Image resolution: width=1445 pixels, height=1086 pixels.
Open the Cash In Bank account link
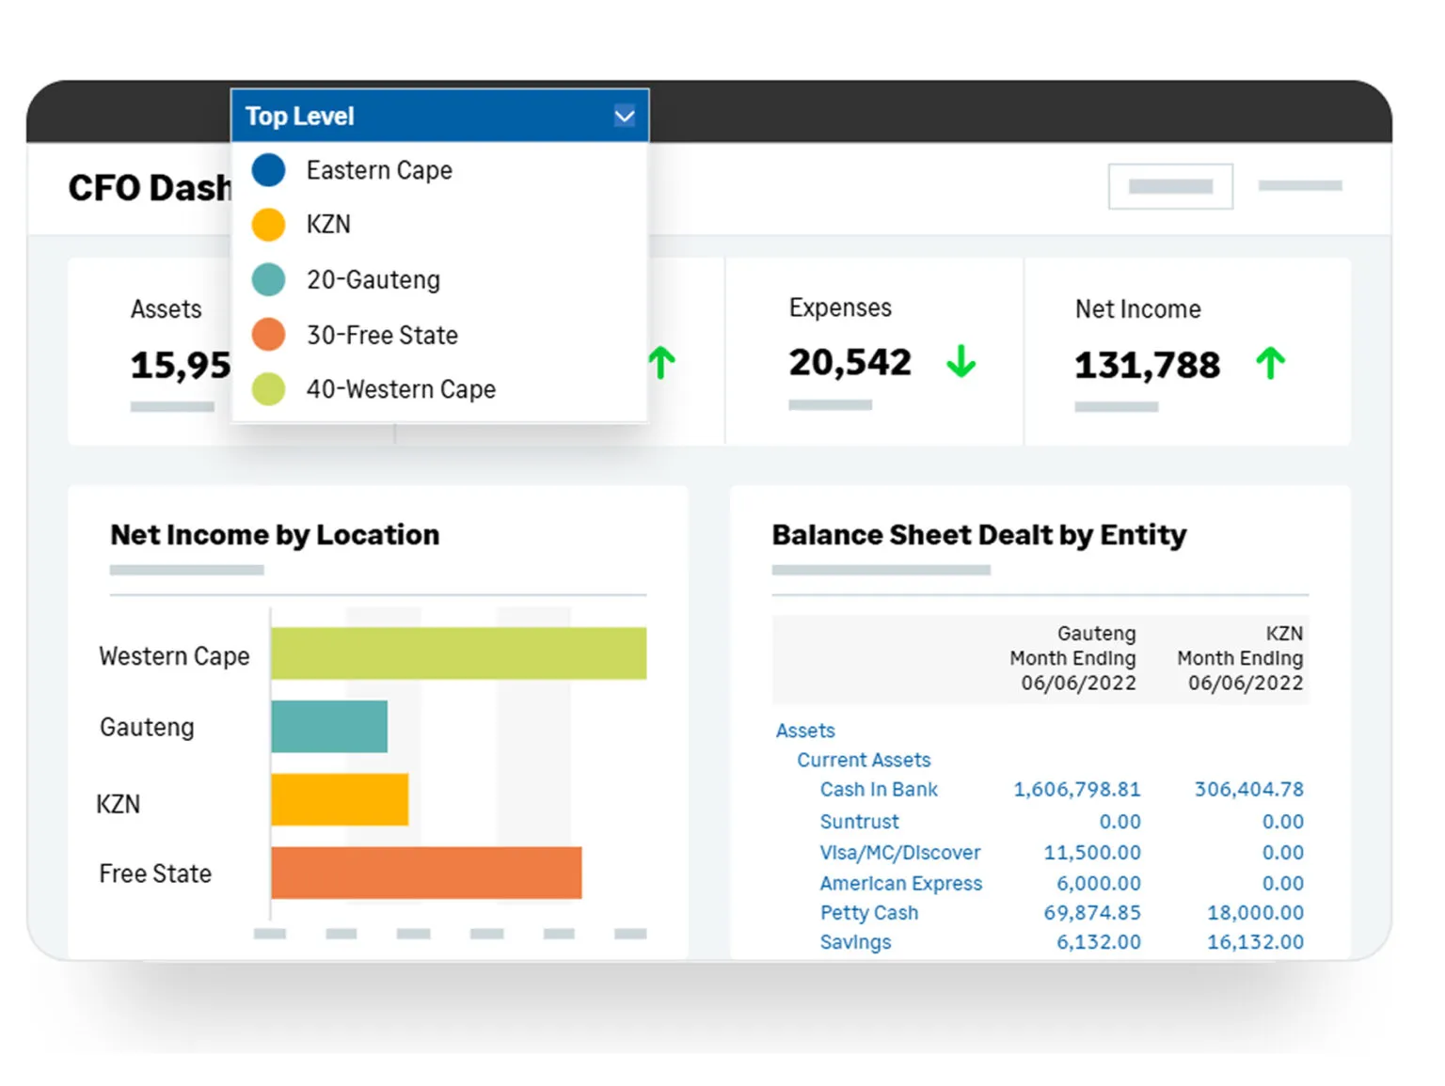[877, 790]
